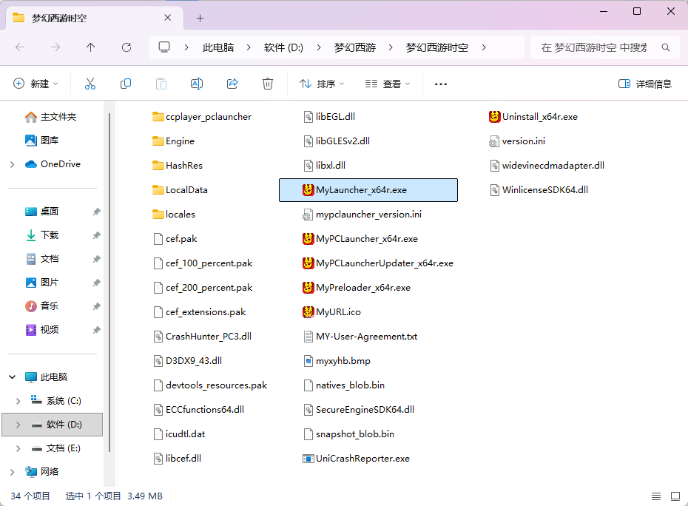Refresh the current folder

127,47
